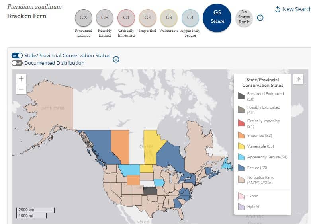Open info icon beside global status ranks
This screenshot has height=224, width=311.
(x=260, y=18)
